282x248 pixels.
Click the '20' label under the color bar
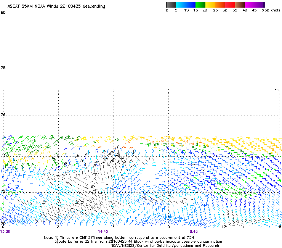pyautogui.click(x=205, y=10)
